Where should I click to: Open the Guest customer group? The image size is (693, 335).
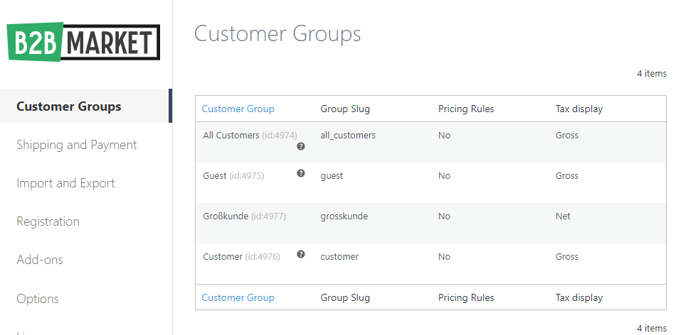(x=215, y=175)
